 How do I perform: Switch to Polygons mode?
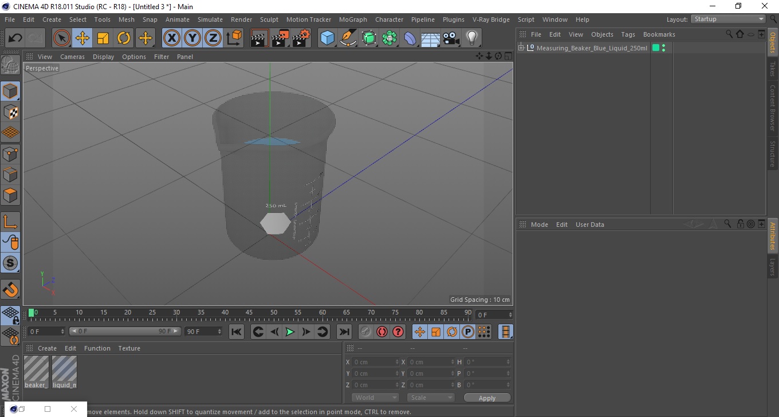tap(10, 195)
